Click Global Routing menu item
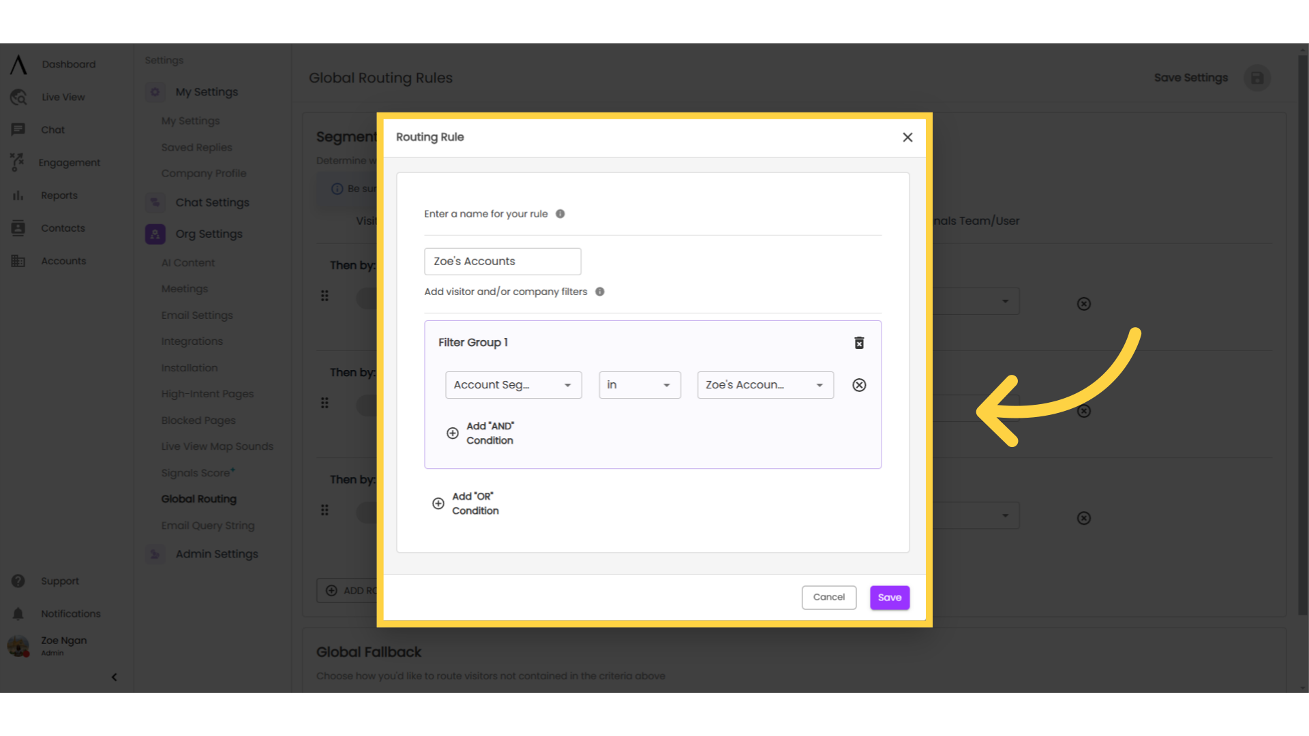1309x736 pixels. pyautogui.click(x=198, y=499)
